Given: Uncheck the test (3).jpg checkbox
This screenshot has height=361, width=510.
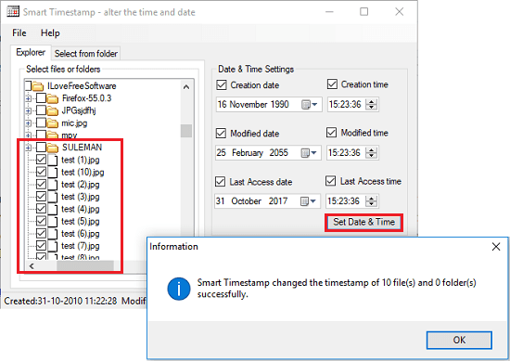Looking at the screenshot, I should tap(41, 197).
